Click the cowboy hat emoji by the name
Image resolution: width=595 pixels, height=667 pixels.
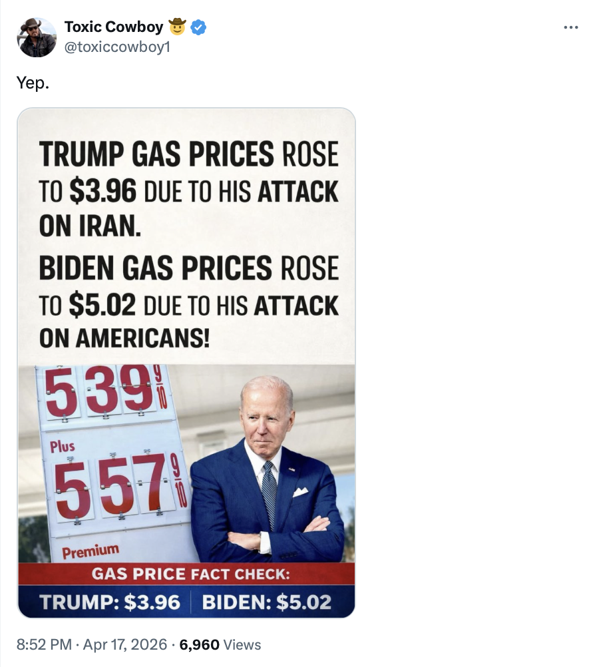tap(176, 27)
